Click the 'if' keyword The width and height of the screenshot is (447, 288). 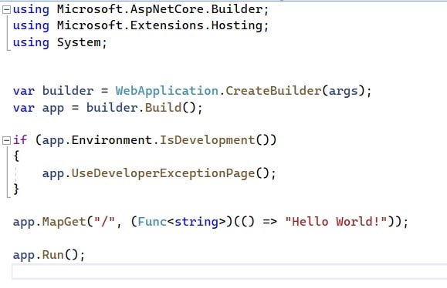point(20,140)
